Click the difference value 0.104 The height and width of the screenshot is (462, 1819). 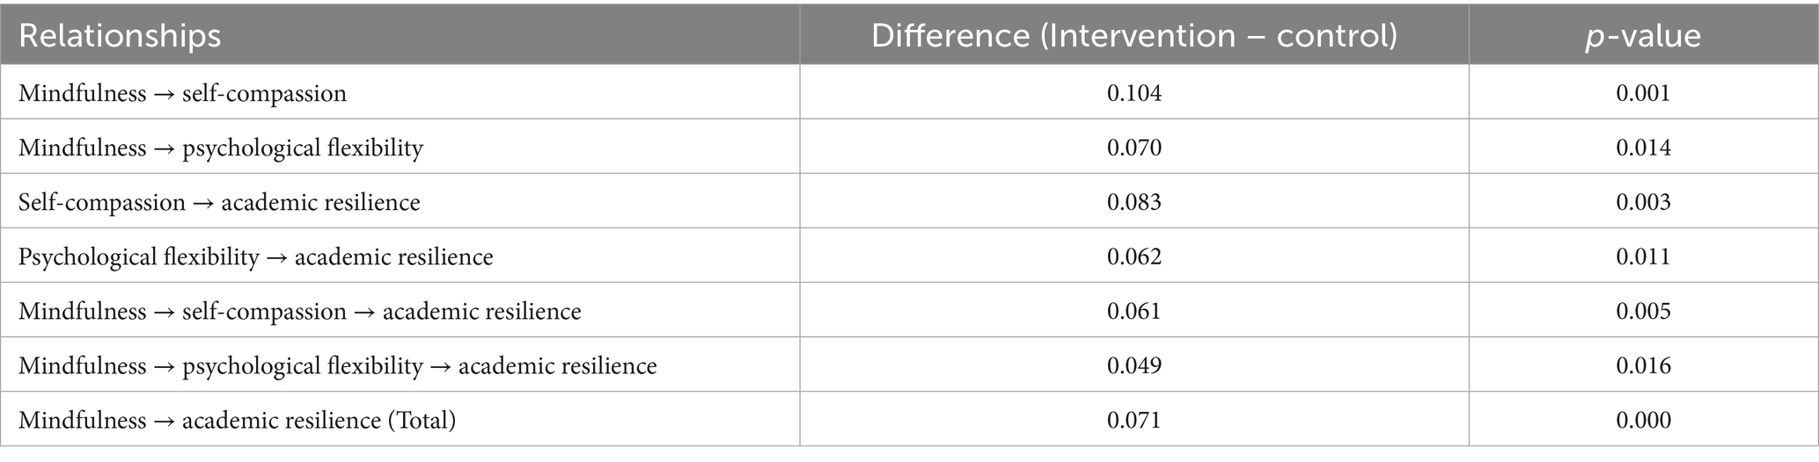[1133, 93]
